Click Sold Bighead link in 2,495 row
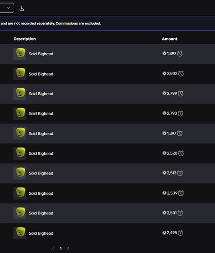The image size is (215, 253). point(41,233)
